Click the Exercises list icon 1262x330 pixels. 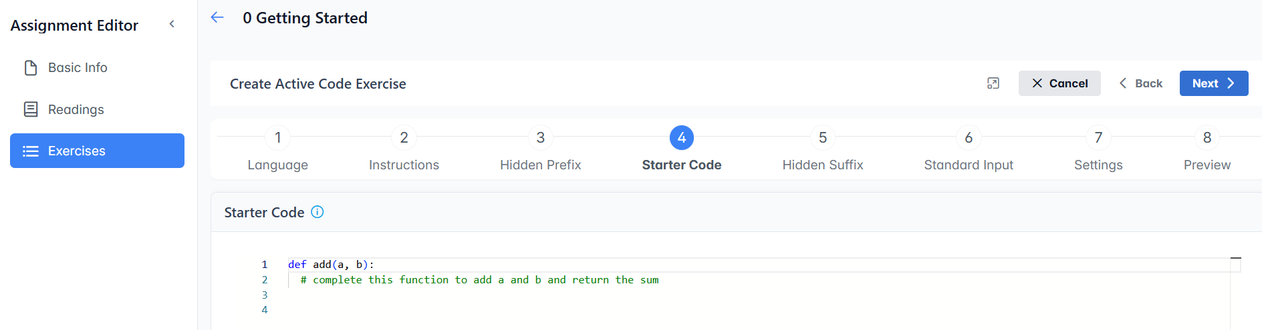31,151
